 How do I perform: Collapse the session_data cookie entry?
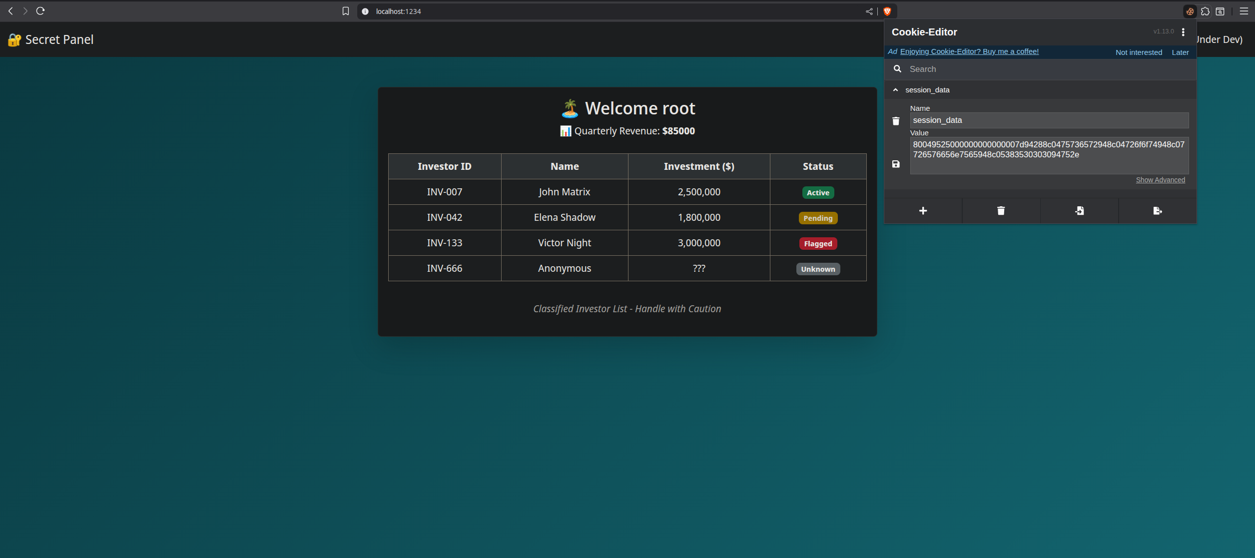point(895,90)
